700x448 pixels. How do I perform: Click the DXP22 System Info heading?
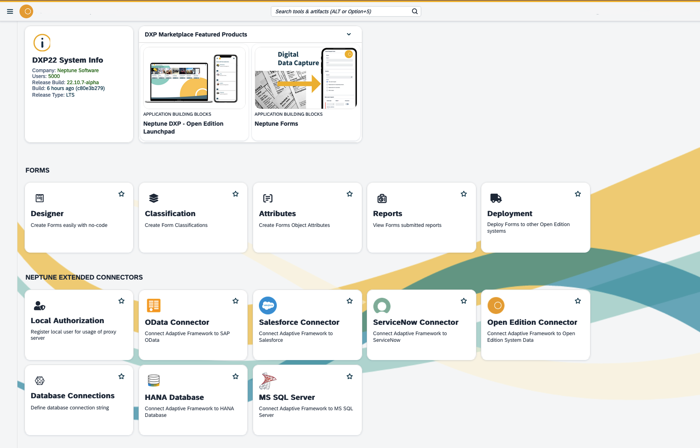tap(68, 60)
